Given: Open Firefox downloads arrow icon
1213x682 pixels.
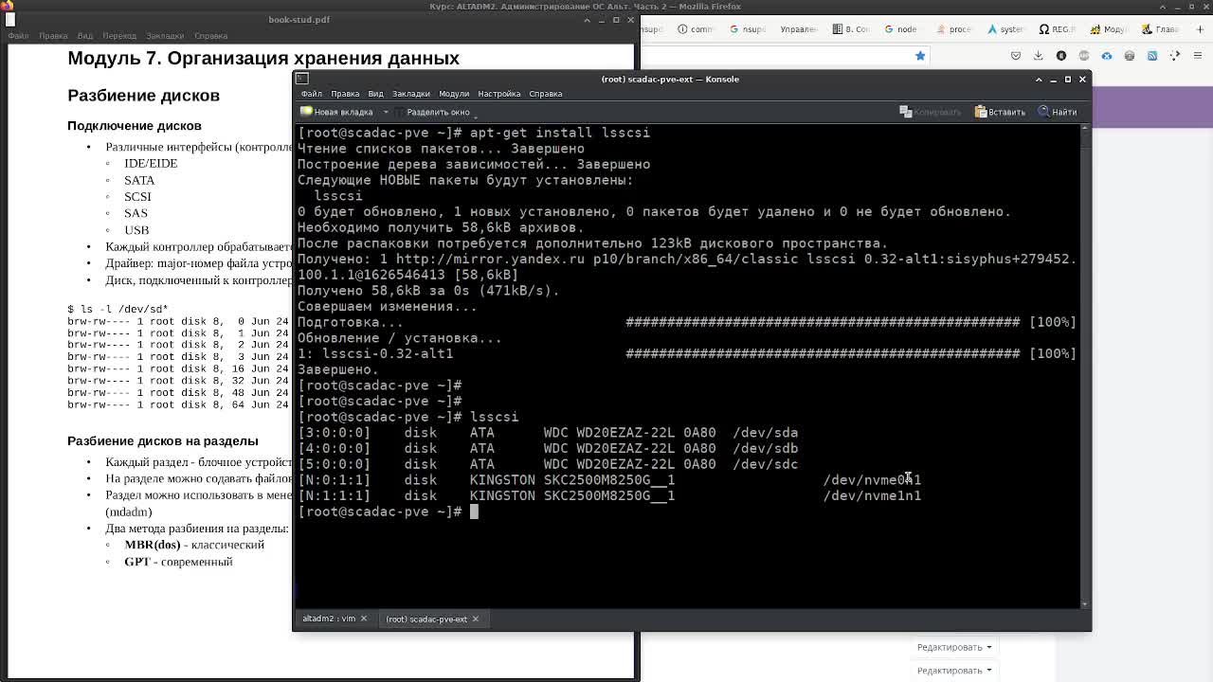Looking at the screenshot, I should tap(1039, 56).
